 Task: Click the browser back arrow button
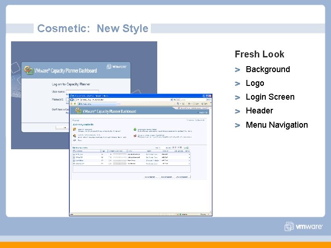click(72, 100)
